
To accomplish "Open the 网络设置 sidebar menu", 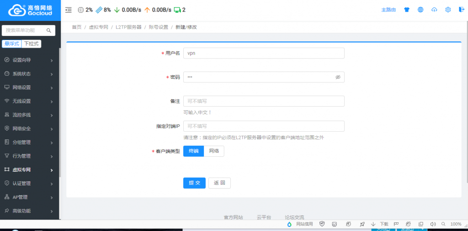I will (x=29, y=87).
